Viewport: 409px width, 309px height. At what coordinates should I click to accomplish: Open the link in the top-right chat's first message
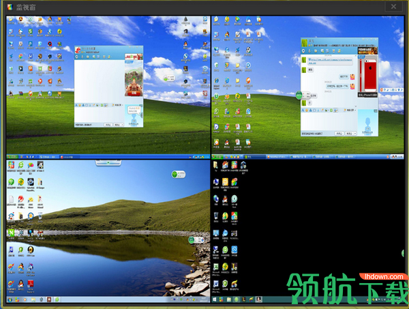click(330, 61)
